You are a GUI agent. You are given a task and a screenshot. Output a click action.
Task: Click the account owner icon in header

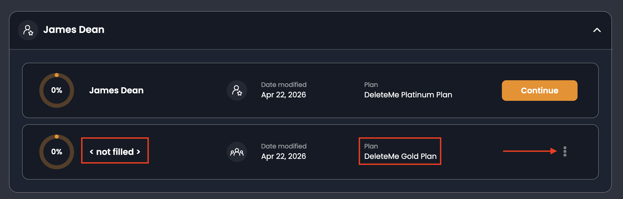(x=28, y=30)
